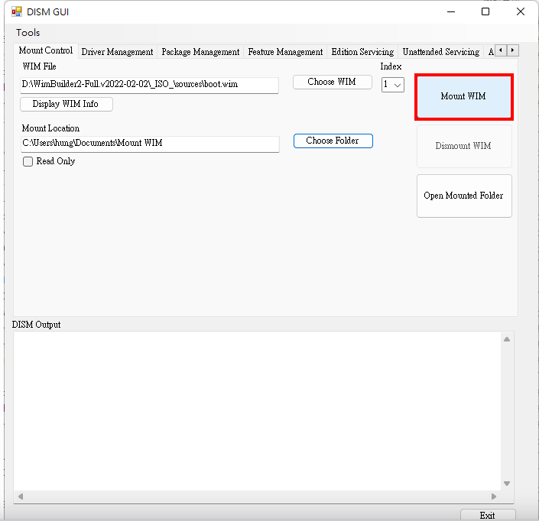Click the Exit button
The width and height of the screenshot is (539, 521).
[488, 515]
